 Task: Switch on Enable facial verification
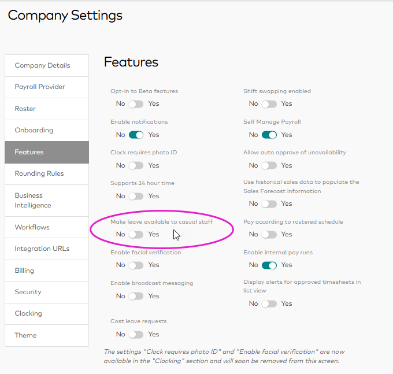136,265
